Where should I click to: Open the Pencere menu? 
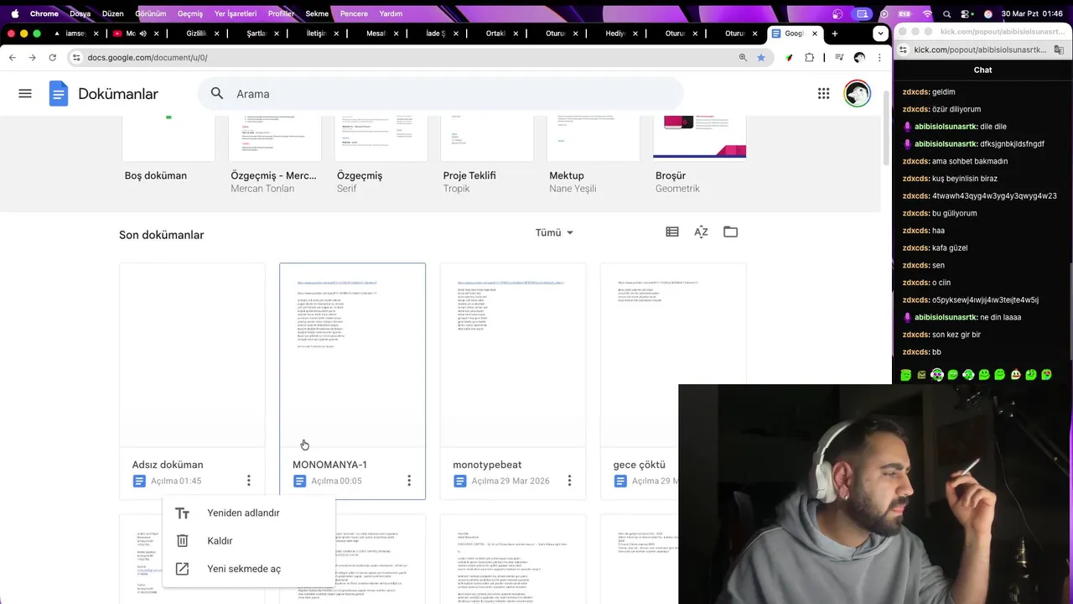point(354,13)
